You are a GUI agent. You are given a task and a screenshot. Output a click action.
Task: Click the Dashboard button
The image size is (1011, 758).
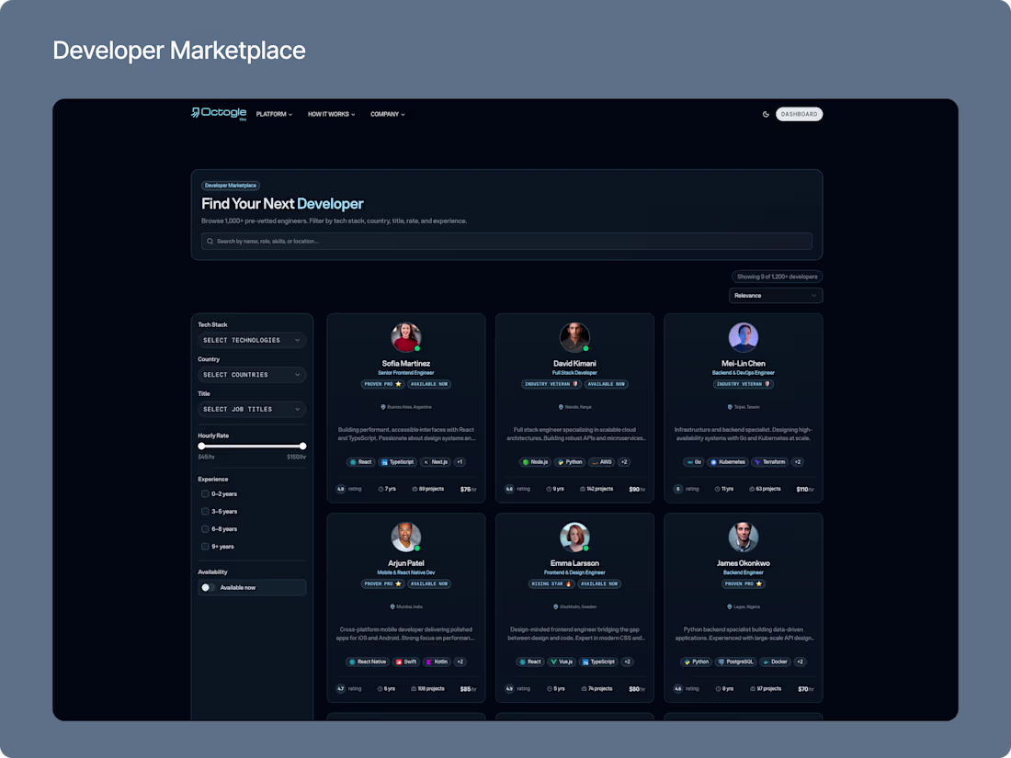(x=799, y=114)
